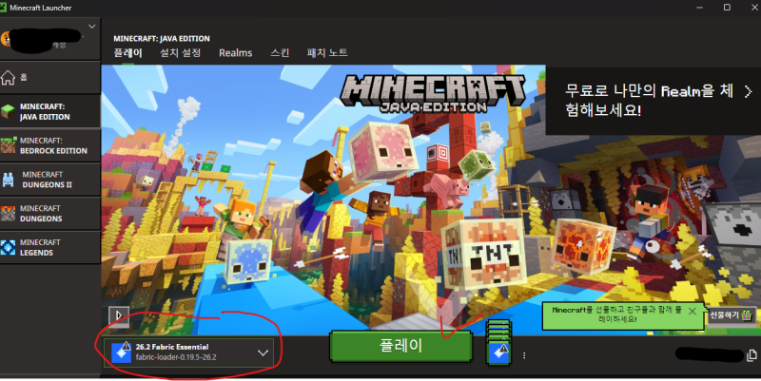This screenshot has height=381, width=761.
Task: Click the Fabric installation icon with warning
Action: coord(122,352)
